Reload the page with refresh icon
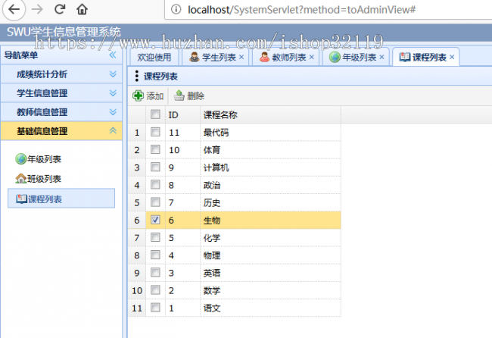Image resolution: width=492 pixels, height=338 pixels. 60,9
